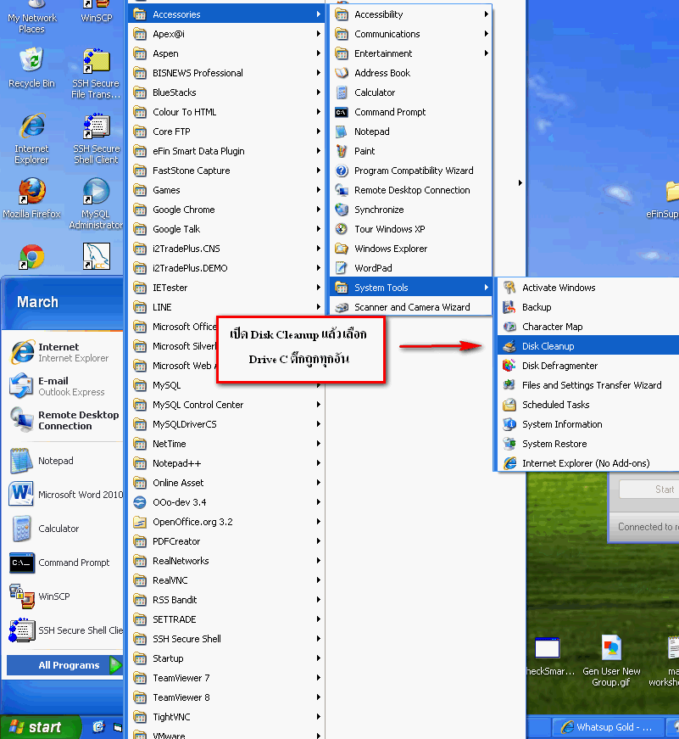Expand the Google Chrome program folder arrow
679x739 pixels.
(319, 210)
